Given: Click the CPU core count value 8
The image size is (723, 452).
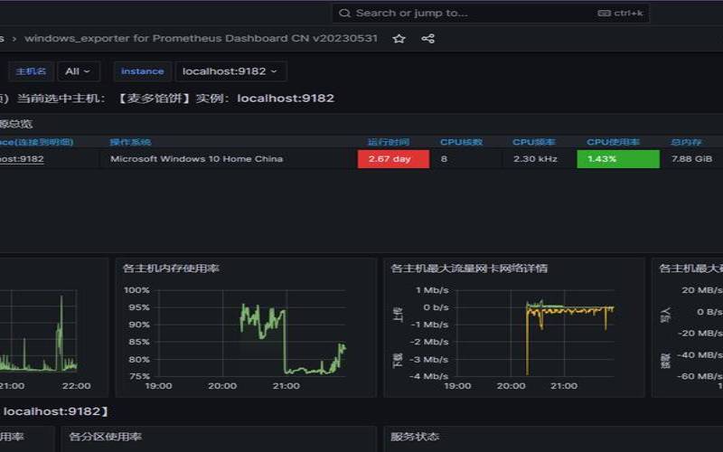Looking at the screenshot, I should [444, 159].
